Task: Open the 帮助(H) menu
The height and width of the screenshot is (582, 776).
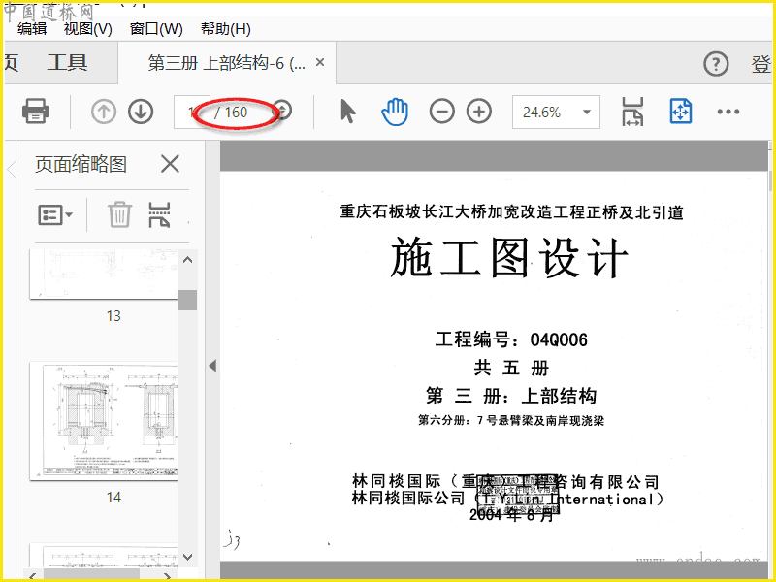Action: point(226,29)
